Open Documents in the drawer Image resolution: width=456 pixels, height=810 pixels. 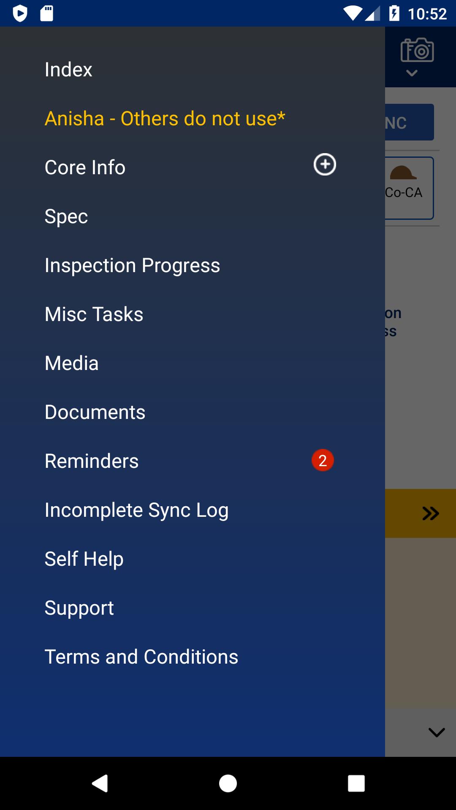pyautogui.click(x=95, y=412)
